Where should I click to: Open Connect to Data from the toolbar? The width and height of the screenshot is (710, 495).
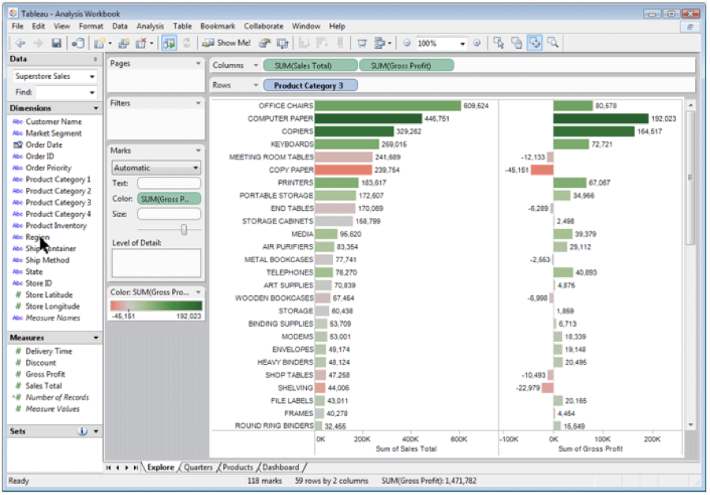point(78,43)
